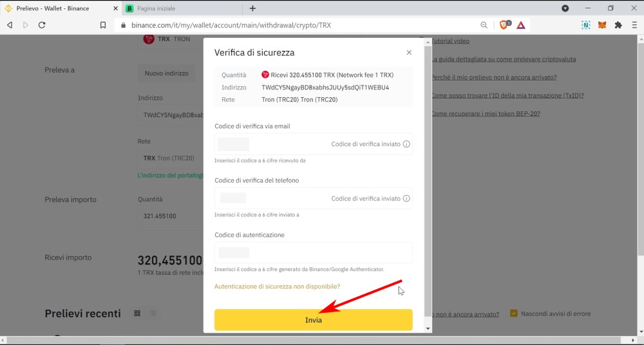Open browser hamburger menu
644x345 pixels.
click(634, 25)
